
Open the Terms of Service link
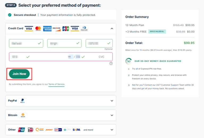57,84
